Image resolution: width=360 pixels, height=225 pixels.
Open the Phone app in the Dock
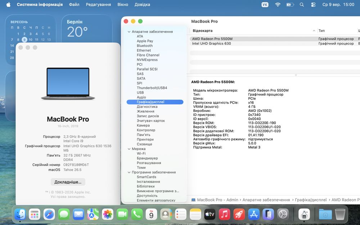137,215
